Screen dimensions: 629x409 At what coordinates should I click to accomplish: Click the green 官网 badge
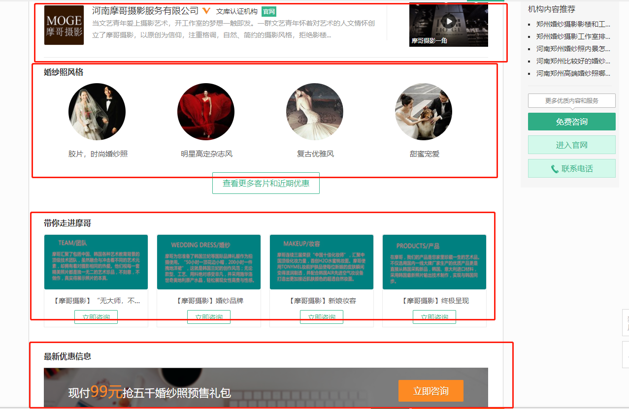[x=268, y=11]
